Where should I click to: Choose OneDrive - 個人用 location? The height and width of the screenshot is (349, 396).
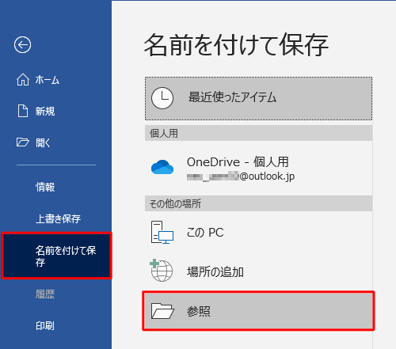(x=258, y=169)
